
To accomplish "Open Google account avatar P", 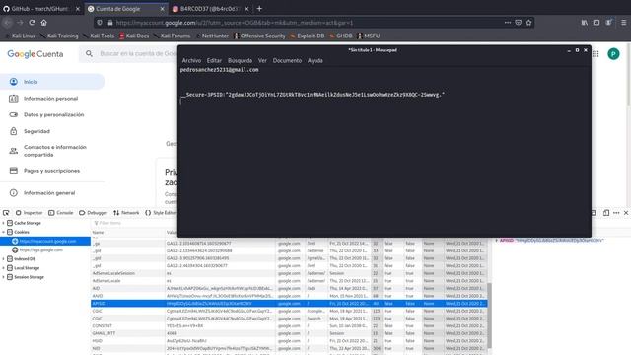I will pyautogui.click(x=613, y=54).
